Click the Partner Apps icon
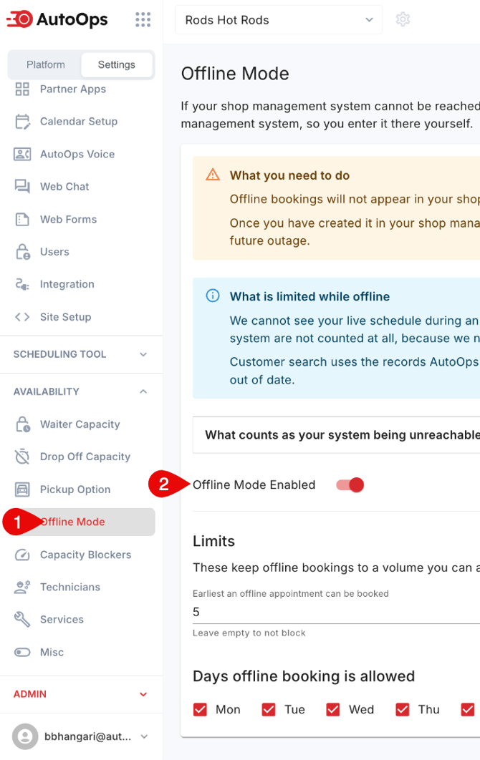The width and height of the screenshot is (480, 760). [x=22, y=89]
